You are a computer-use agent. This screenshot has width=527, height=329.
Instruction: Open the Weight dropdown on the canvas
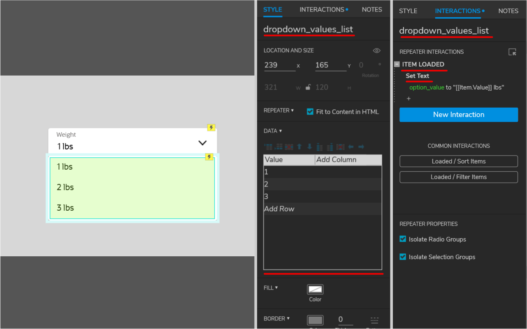(202, 142)
